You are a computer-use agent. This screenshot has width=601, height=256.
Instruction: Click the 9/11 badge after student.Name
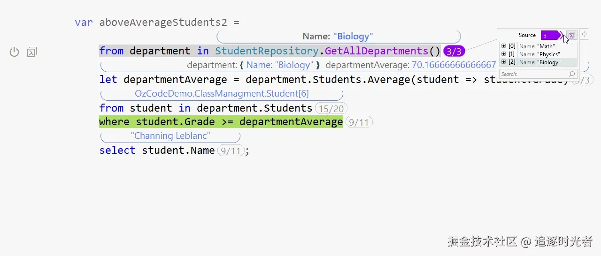click(x=231, y=151)
